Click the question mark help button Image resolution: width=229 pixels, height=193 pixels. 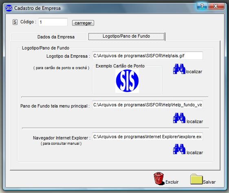[x=202, y=6]
